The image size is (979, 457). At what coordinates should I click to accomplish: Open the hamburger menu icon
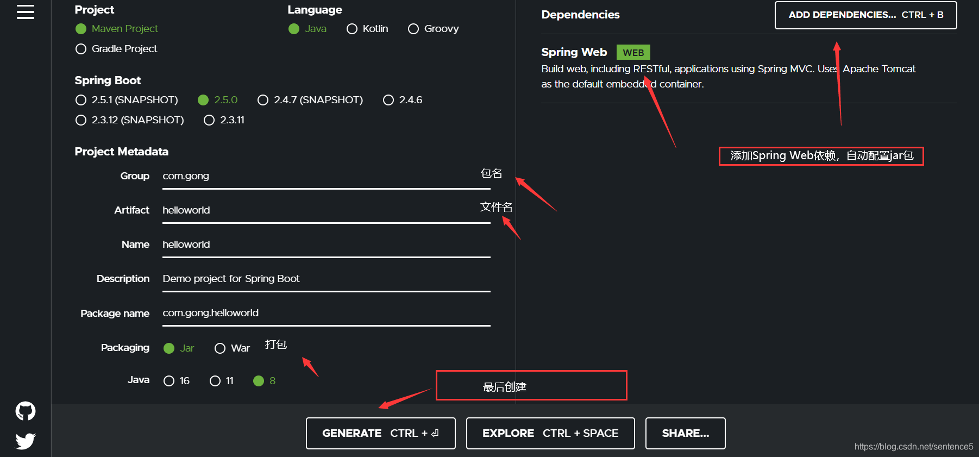26,11
